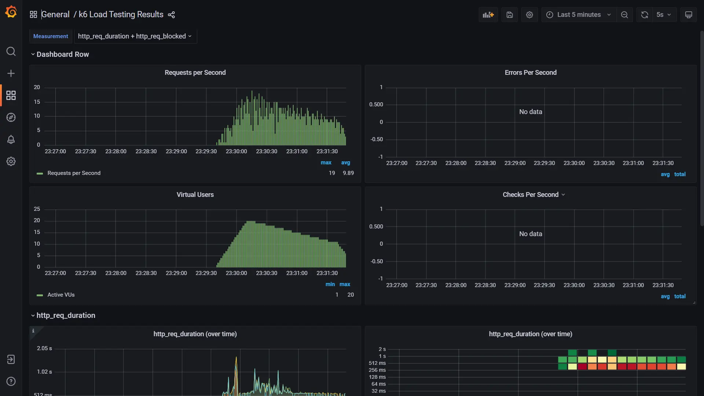Open the search dashboards icon

click(x=11, y=51)
